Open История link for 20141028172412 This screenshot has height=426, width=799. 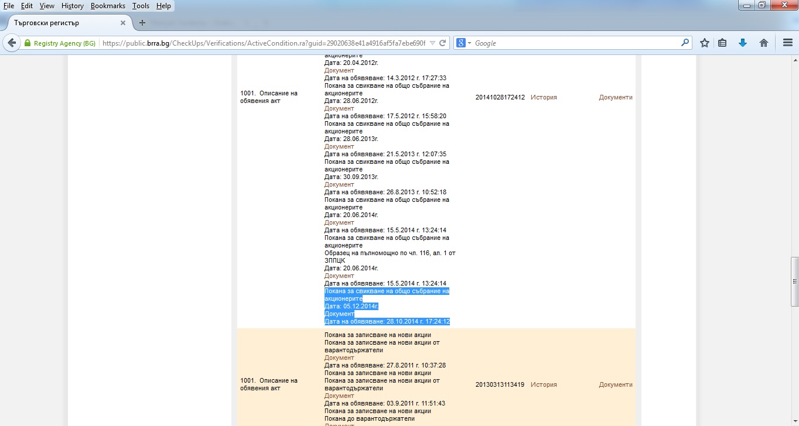click(x=544, y=98)
